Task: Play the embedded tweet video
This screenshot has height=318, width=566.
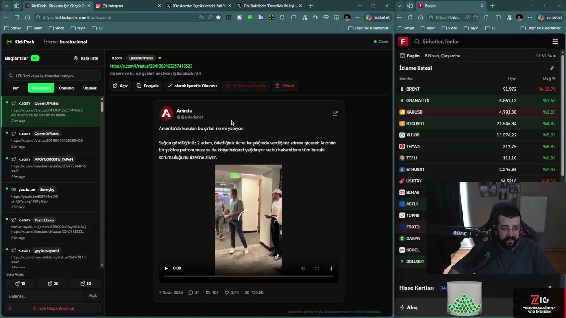Action: click(166, 268)
